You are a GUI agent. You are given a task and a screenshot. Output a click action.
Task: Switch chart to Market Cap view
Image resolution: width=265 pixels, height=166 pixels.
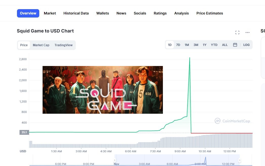coord(41,45)
